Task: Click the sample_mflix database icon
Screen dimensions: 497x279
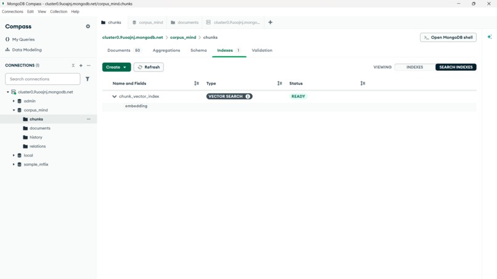Action: point(19,164)
